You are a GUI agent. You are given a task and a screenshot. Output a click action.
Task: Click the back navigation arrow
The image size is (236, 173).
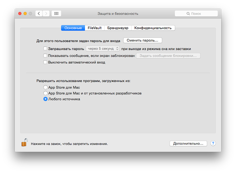pyautogui.click(x=39, y=14)
